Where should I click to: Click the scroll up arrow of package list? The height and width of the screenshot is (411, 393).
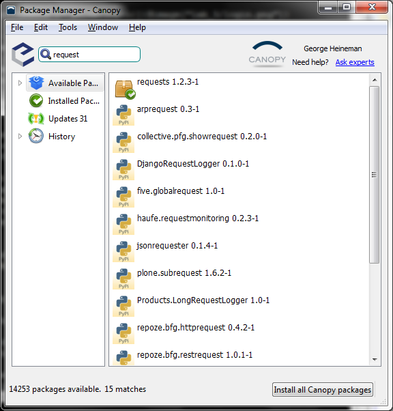tap(375, 80)
